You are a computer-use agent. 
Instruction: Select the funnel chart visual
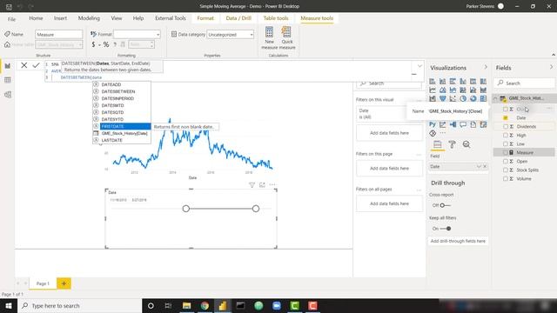coord(443,98)
